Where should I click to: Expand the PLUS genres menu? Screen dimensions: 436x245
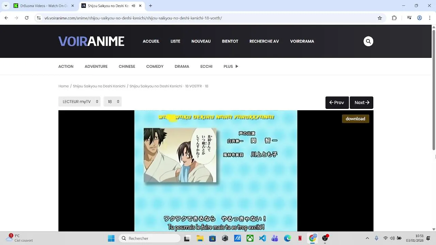point(231,66)
